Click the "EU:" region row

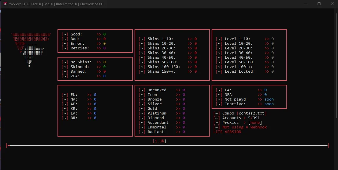pyautogui.click(x=79, y=95)
